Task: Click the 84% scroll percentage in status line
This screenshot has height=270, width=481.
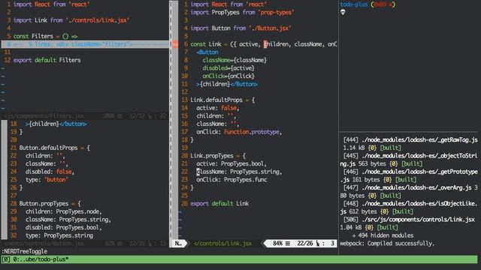Action: pos(277,243)
